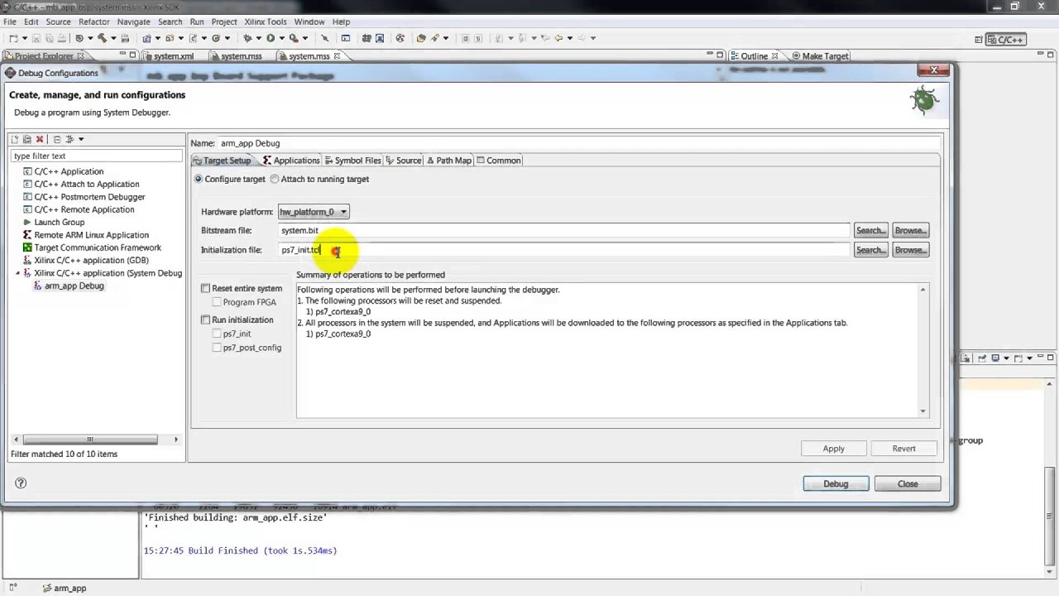
Task: Select Xilinx C/C++ application (GDB) entry
Action: coord(91,260)
